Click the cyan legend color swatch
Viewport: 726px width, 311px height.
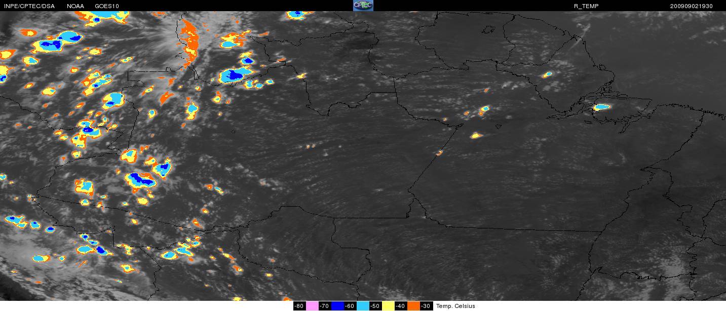pyautogui.click(x=363, y=306)
